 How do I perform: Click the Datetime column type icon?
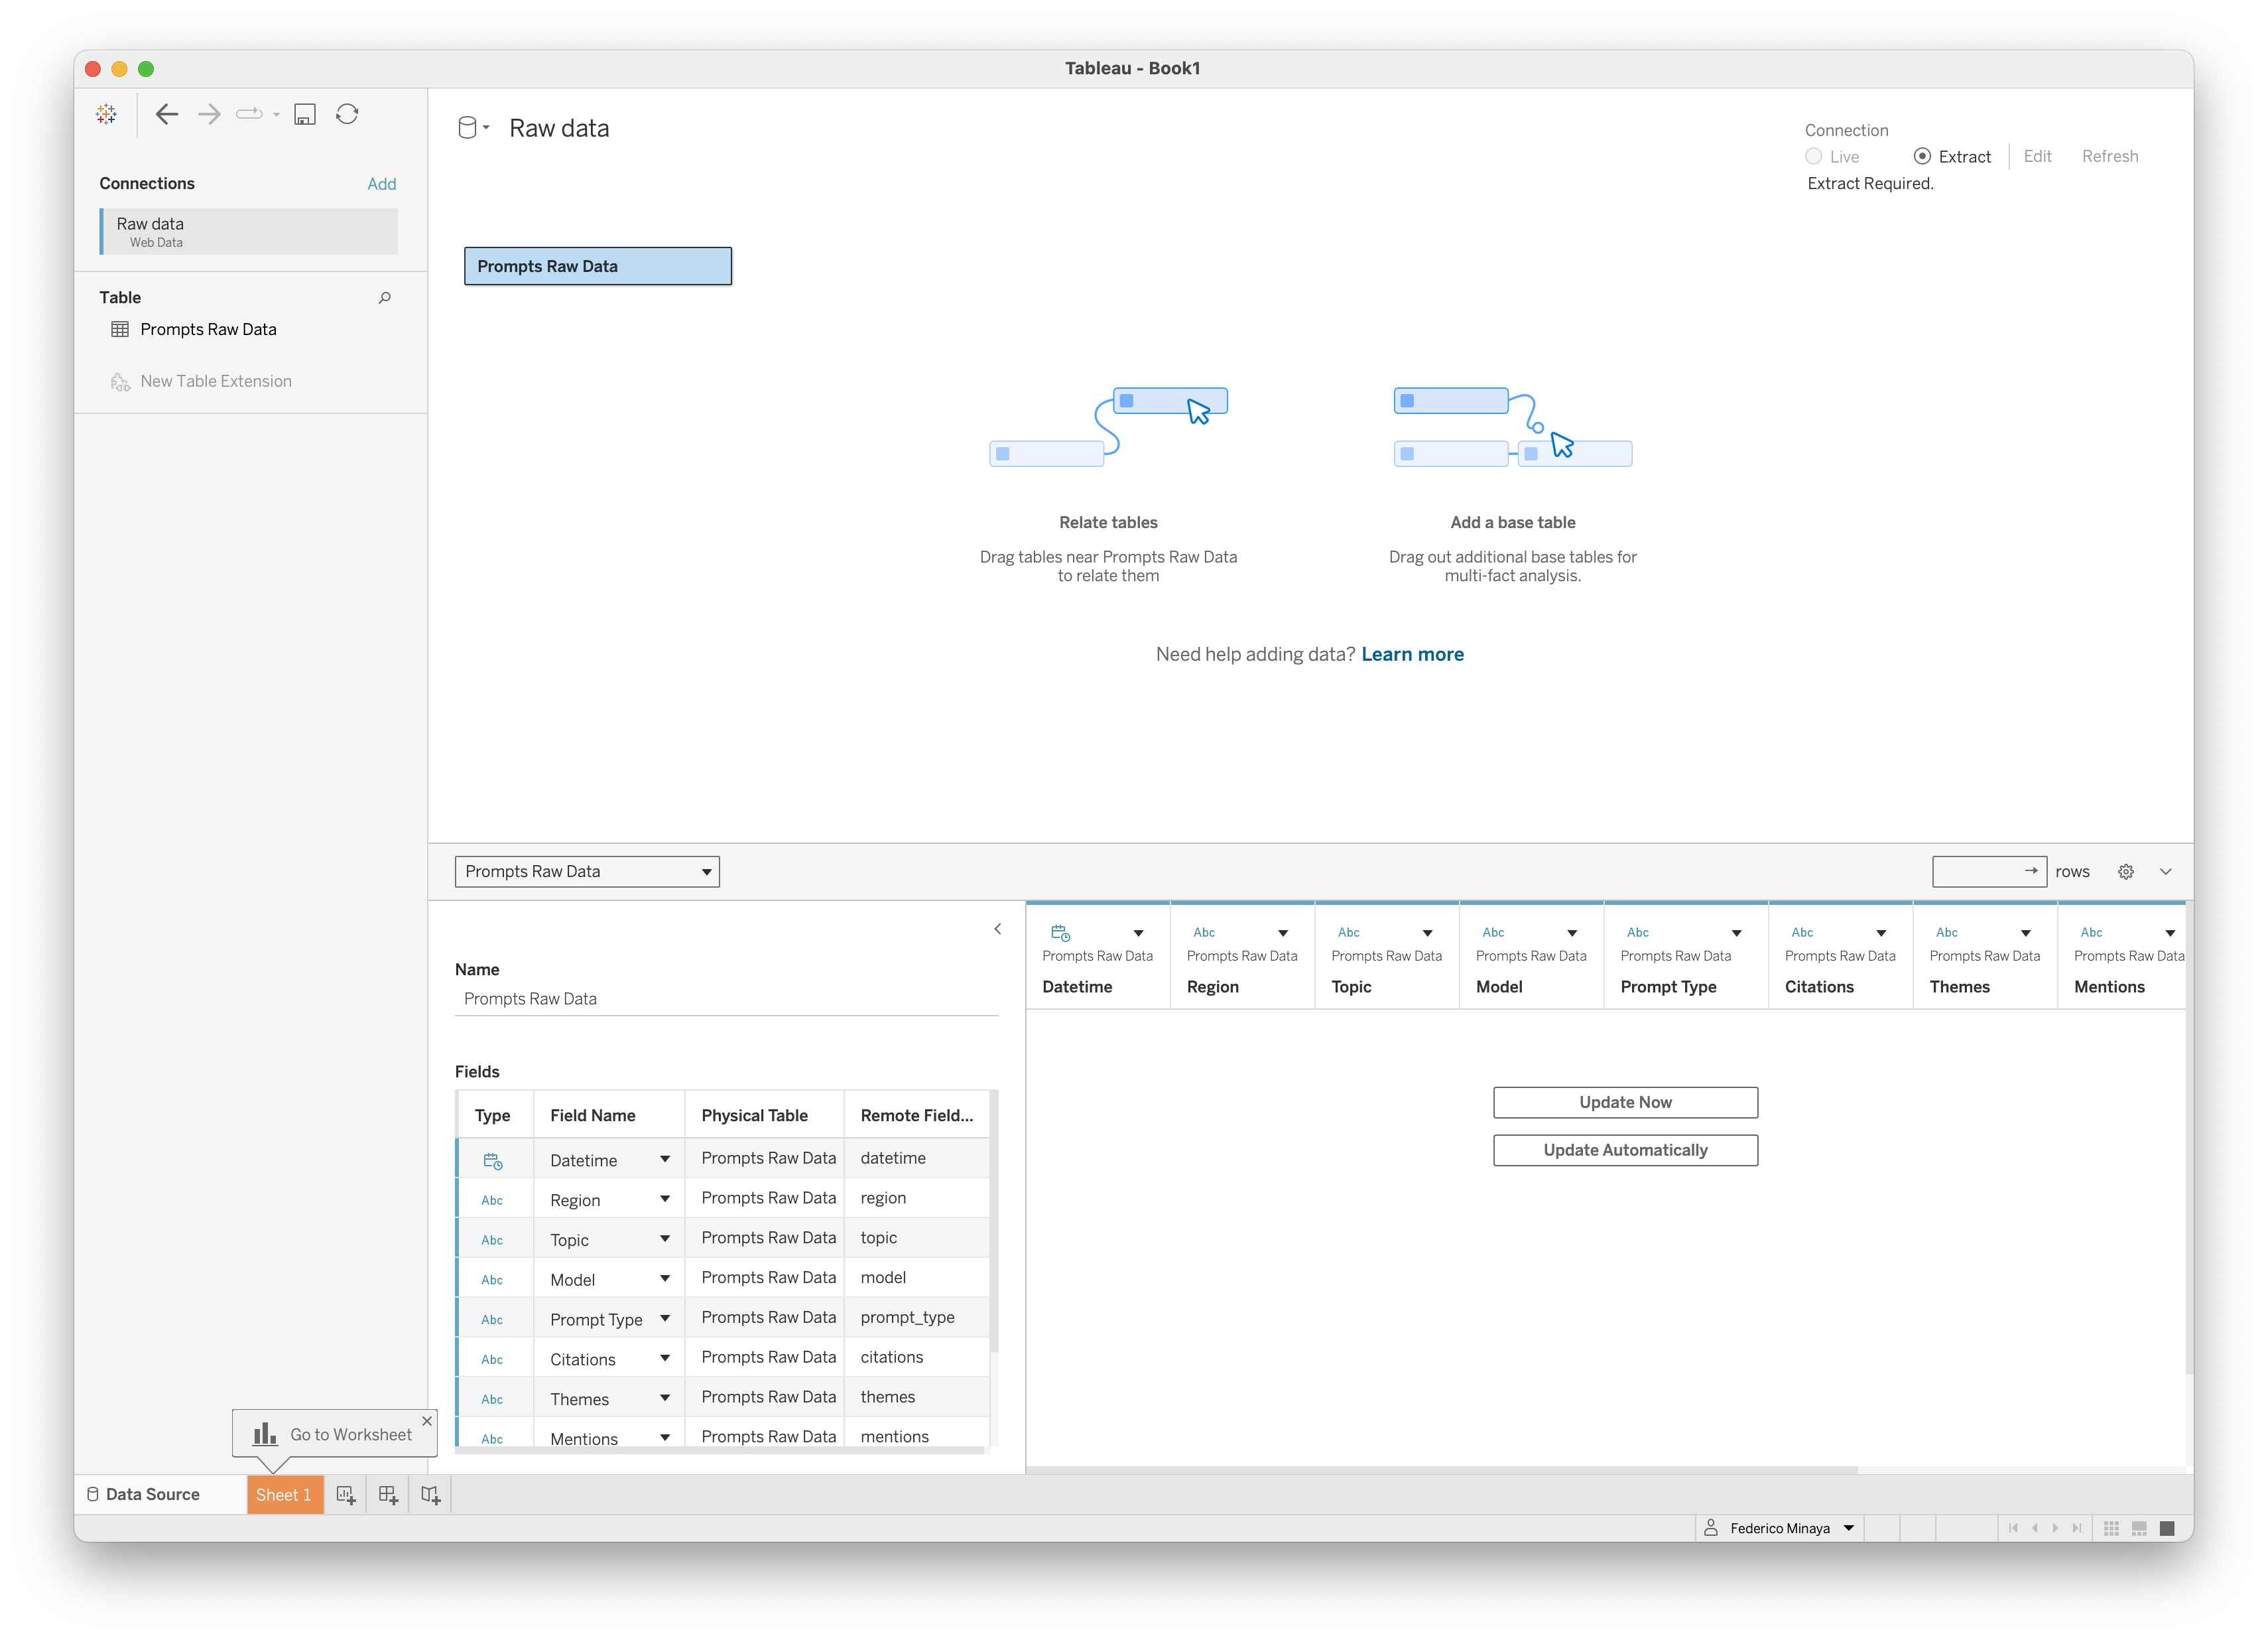pyautogui.click(x=1060, y=933)
